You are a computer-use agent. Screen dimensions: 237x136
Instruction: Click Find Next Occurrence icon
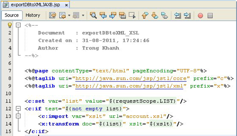[x=113, y=15]
